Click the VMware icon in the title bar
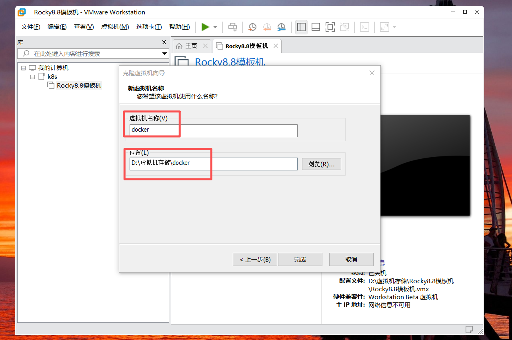The width and height of the screenshot is (512, 340). 22,12
